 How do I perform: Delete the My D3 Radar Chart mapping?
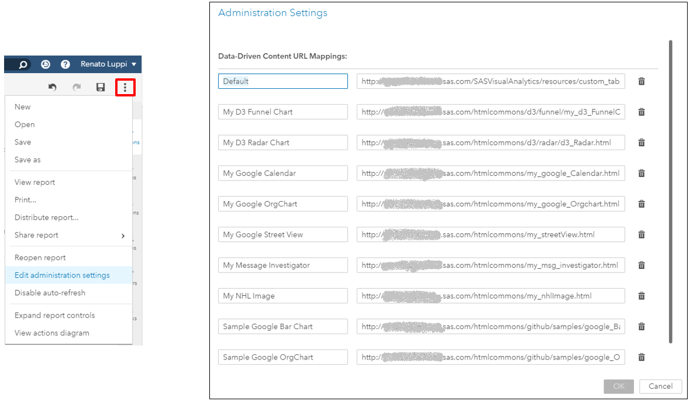click(x=641, y=143)
